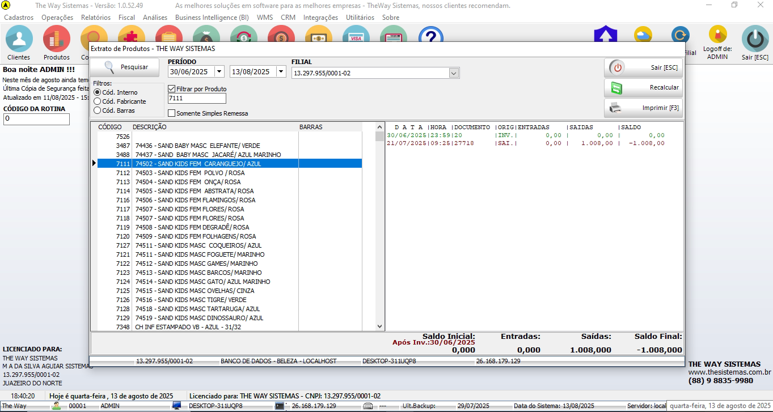This screenshot has width=773, height=412.
Task: Click the VISA card icon in the toolbar
Action: (x=356, y=35)
